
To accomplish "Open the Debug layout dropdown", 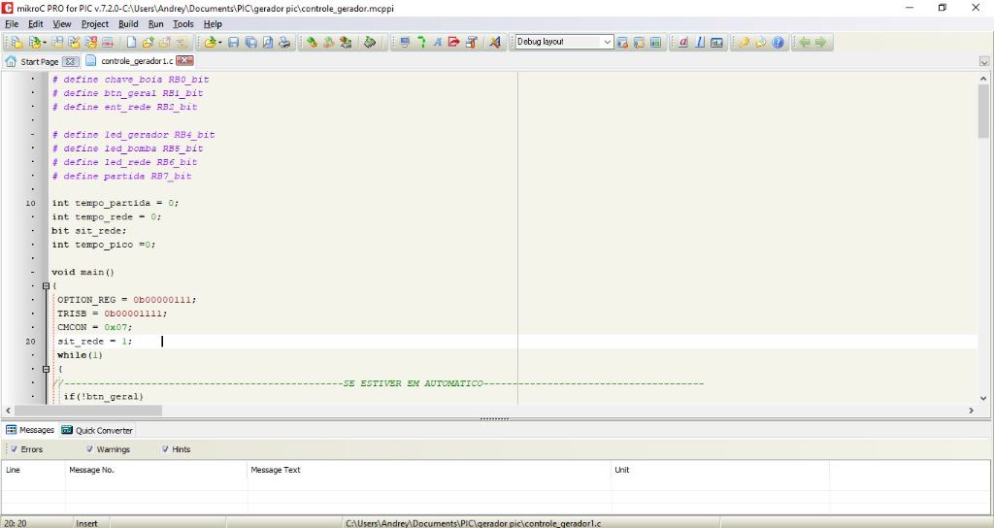I will [x=608, y=43].
